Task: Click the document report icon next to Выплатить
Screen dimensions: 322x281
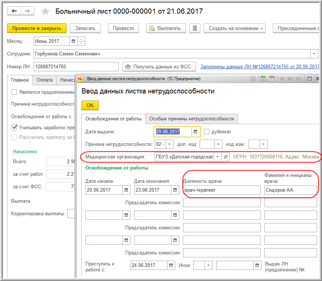Action: (195, 28)
